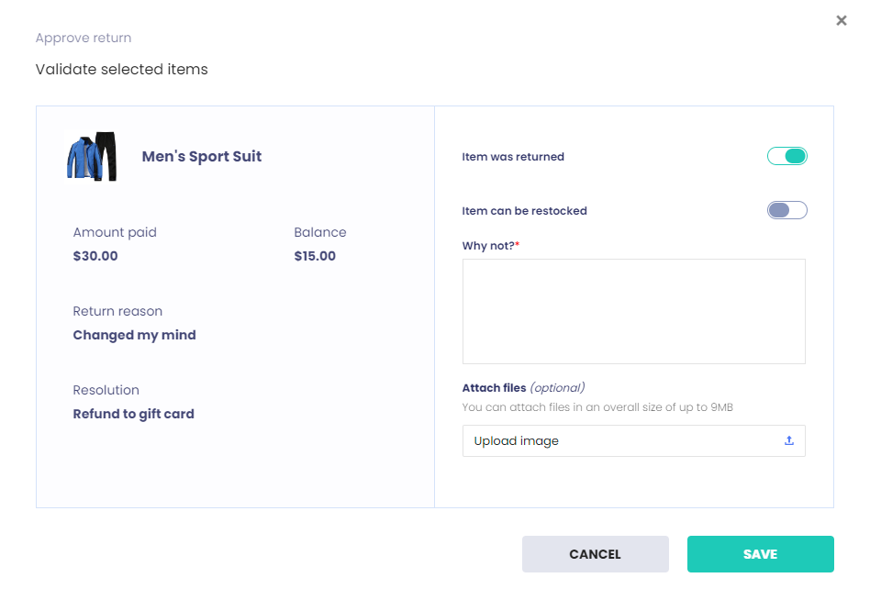
Task: Click the Men's Sport Suit title
Action: point(202,157)
